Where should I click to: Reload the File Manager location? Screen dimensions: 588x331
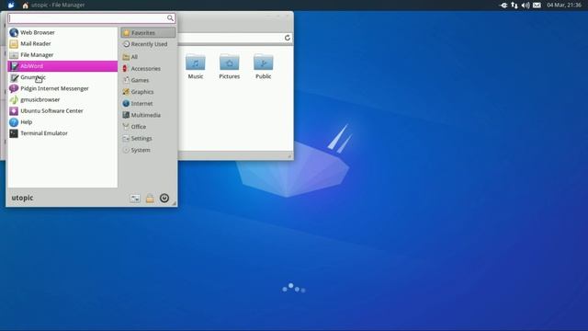point(288,38)
